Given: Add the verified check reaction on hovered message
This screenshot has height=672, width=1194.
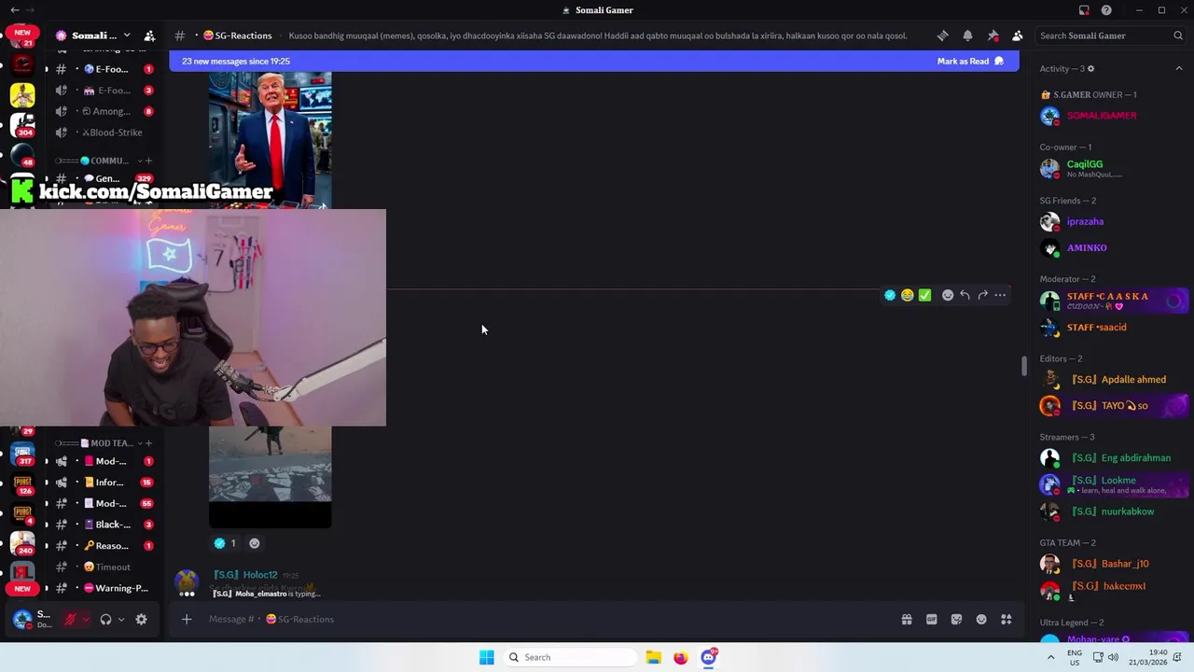Looking at the screenshot, I should tap(890, 295).
